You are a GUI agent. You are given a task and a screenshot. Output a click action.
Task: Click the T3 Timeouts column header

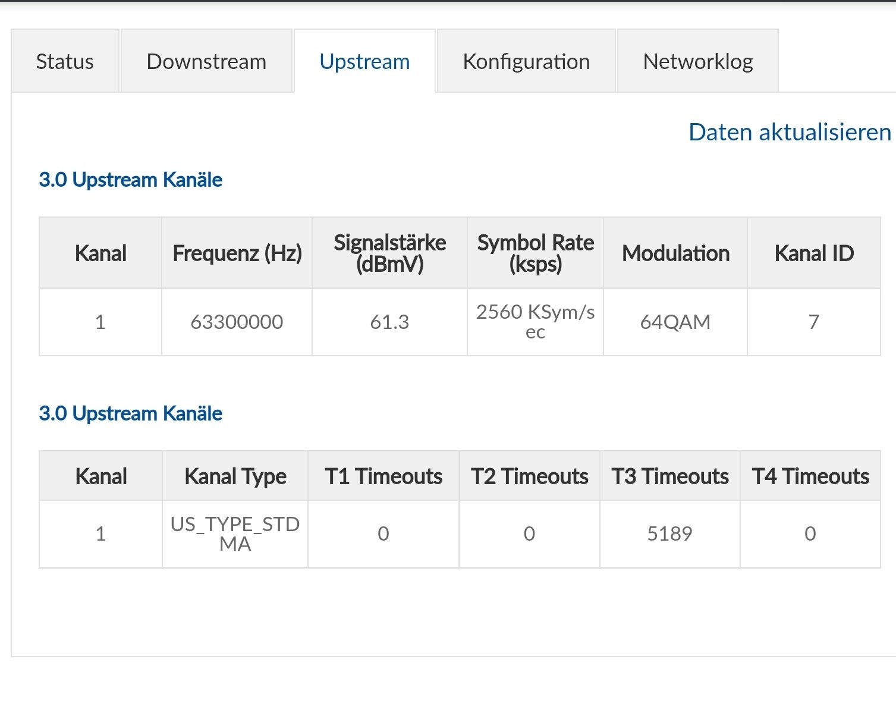[x=670, y=476]
